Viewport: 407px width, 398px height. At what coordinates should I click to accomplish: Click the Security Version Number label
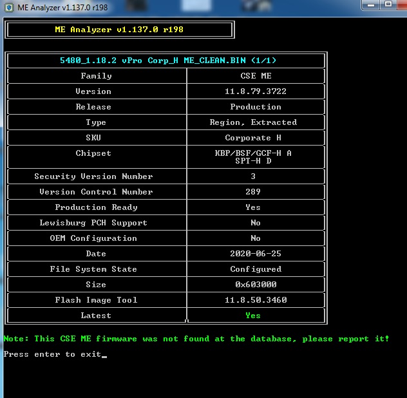click(x=94, y=176)
